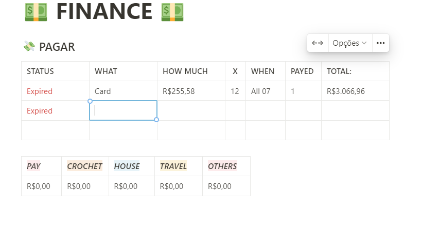Click the Card cell under WHAT
The height and width of the screenshot is (226, 422).
(x=103, y=91)
